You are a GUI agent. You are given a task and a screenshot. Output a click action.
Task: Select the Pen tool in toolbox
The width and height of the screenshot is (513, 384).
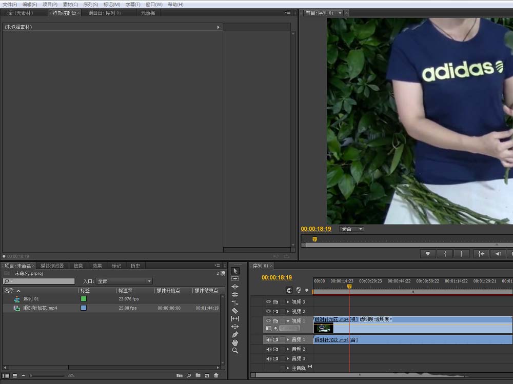click(x=235, y=334)
